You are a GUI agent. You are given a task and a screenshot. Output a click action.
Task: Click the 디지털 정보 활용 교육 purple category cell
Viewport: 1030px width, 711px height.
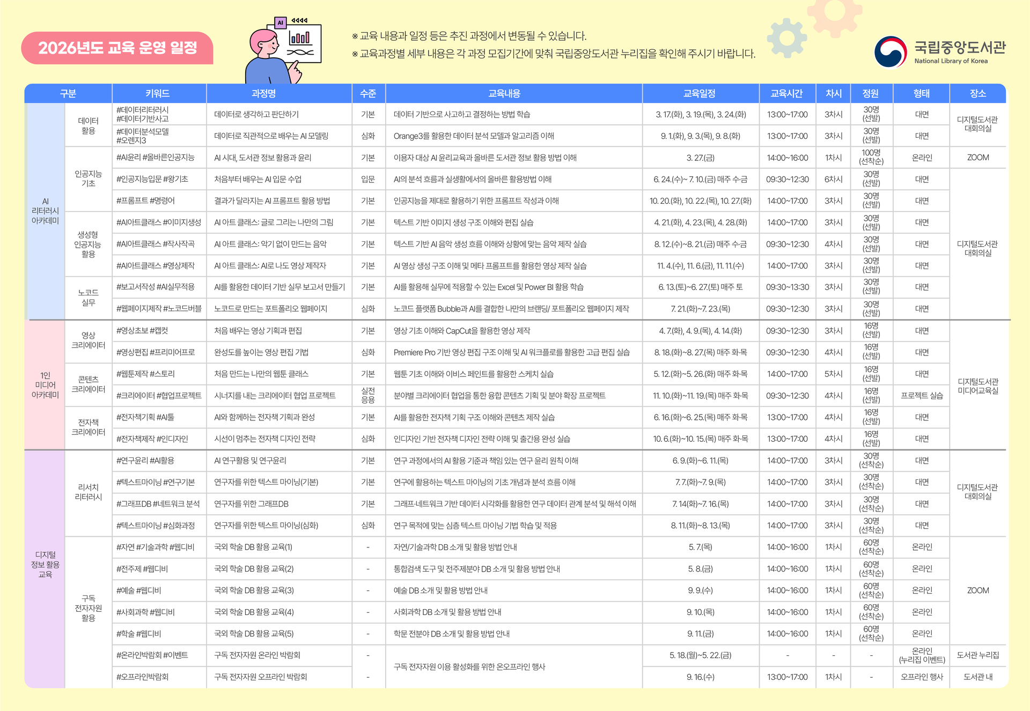tap(45, 564)
